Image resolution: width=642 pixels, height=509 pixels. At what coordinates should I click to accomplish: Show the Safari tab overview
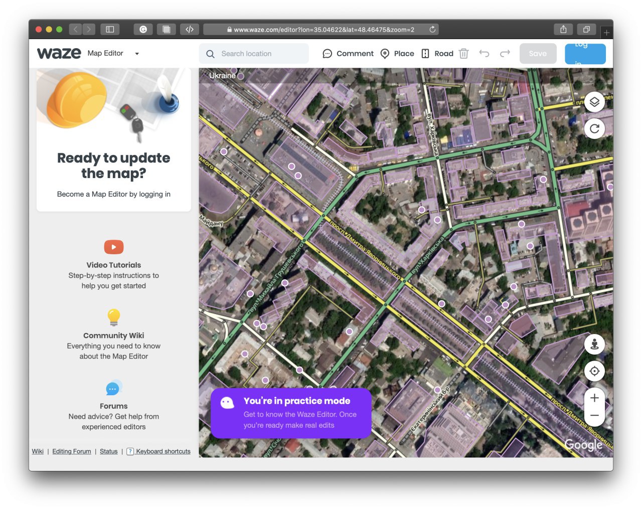[x=586, y=30]
